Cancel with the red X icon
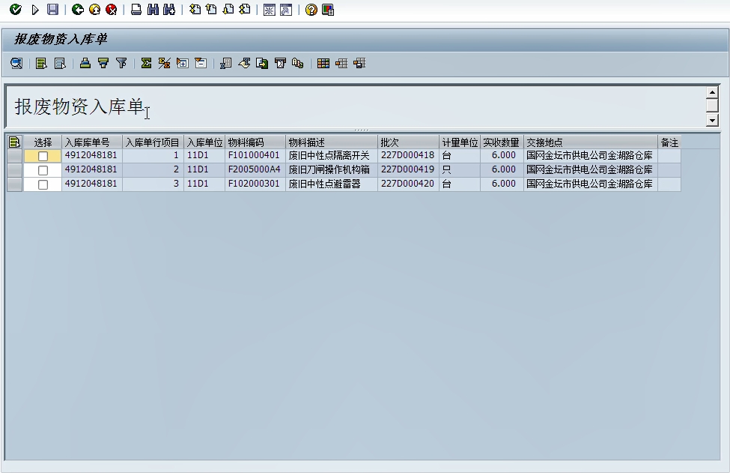The image size is (730, 473). tap(111, 10)
